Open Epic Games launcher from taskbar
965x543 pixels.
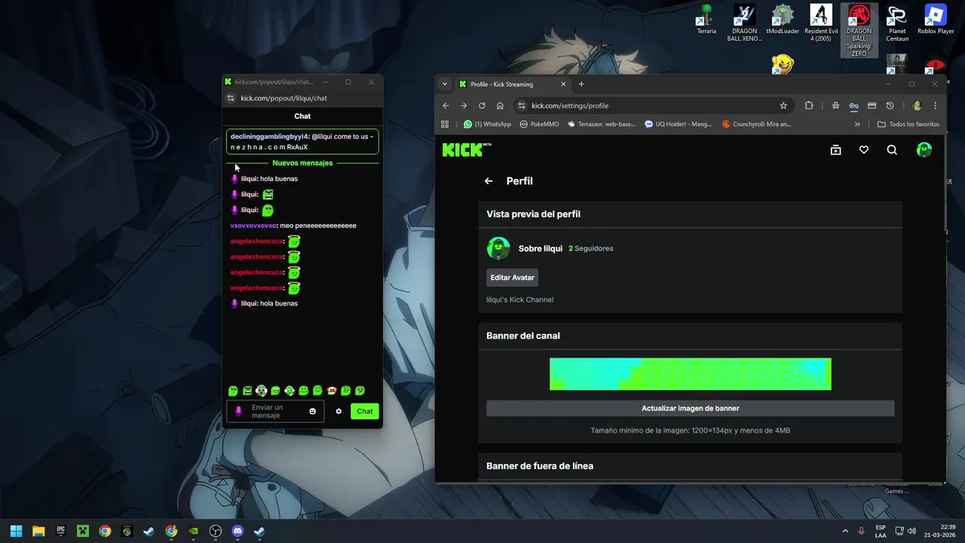pos(60,531)
